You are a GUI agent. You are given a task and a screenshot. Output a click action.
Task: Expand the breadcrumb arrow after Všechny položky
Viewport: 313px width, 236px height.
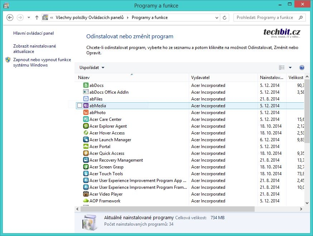pos(128,18)
